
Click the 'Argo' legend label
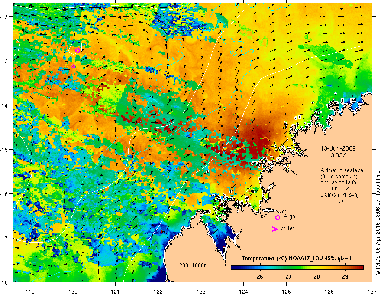pos(289,216)
